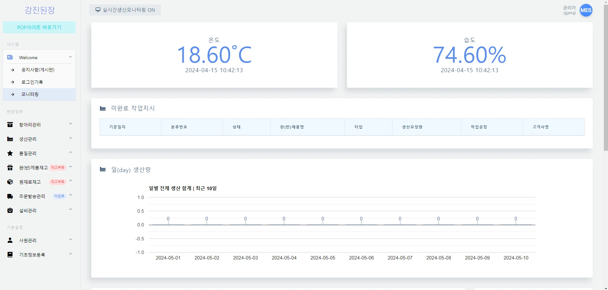Click the 강진된장 site title
This screenshot has height=290, width=608.
pos(40,10)
